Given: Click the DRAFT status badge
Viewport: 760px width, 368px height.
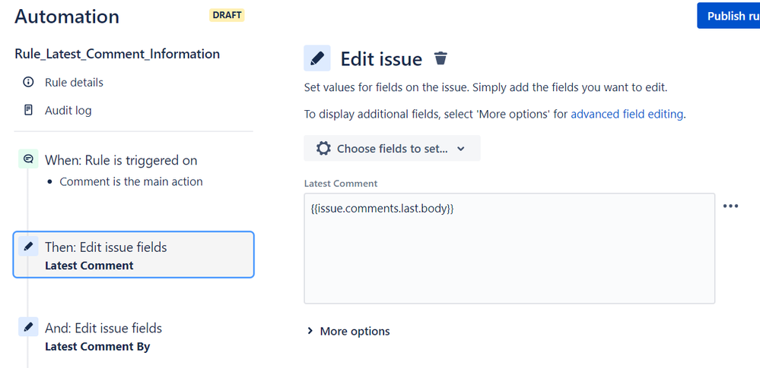Looking at the screenshot, I should pos(227,15).
